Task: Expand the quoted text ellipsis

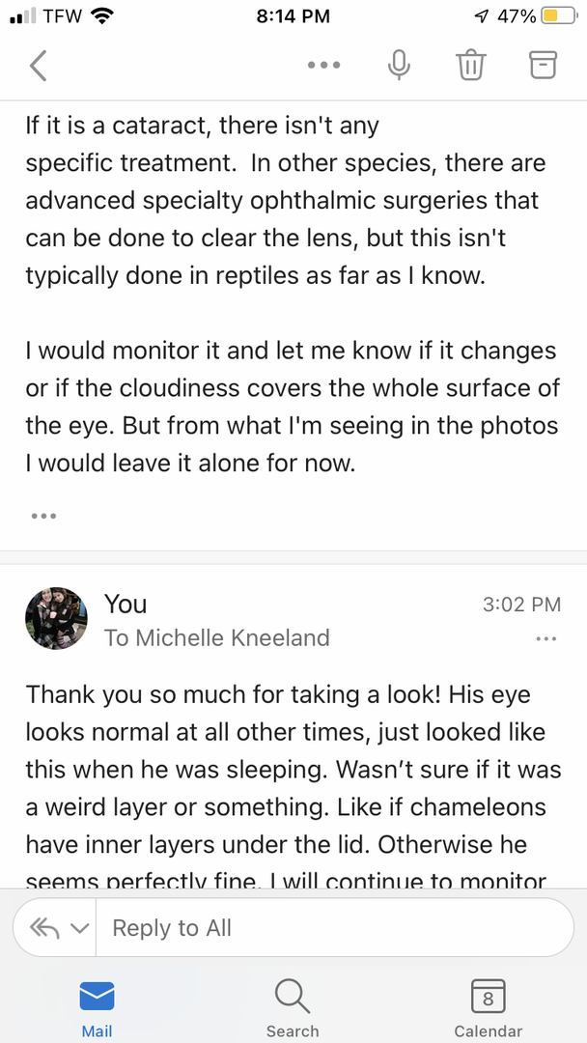Action: point(43,516)
